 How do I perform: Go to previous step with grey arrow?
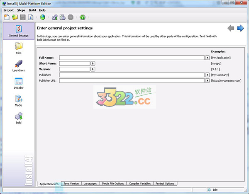tap(231, 28)
